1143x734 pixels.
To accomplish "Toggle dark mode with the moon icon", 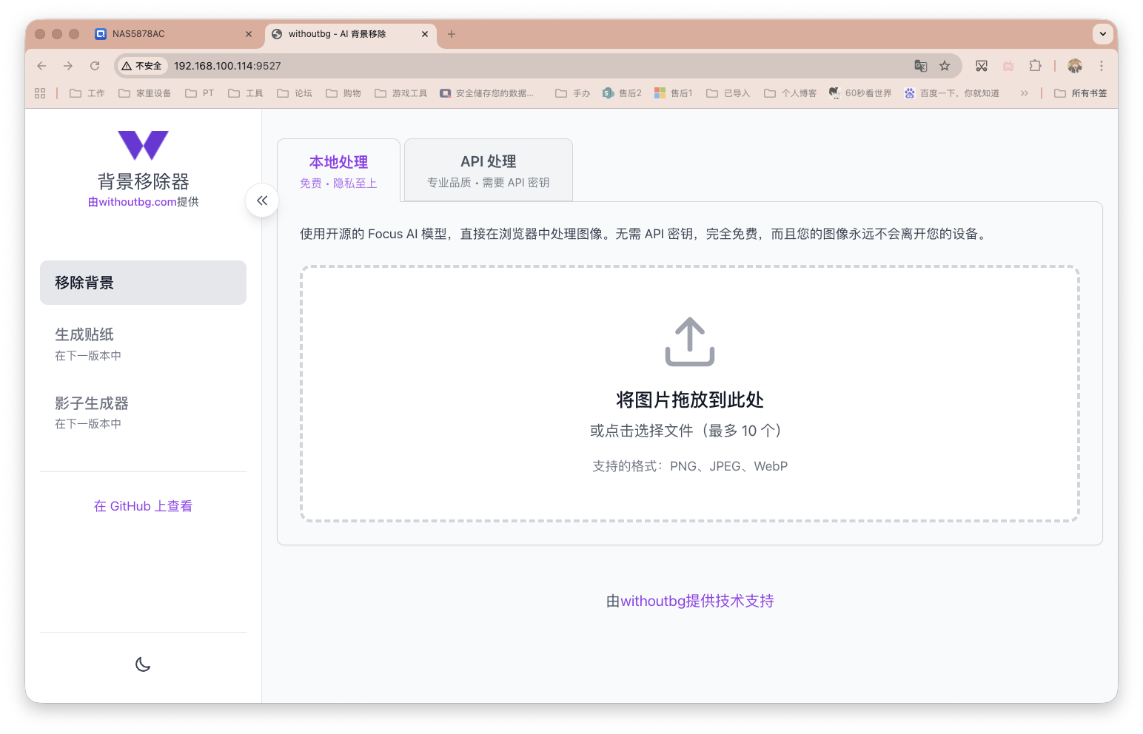I will tap(142, 664).
